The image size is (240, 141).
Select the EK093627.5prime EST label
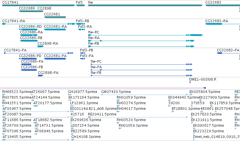(x=208, y=126)
